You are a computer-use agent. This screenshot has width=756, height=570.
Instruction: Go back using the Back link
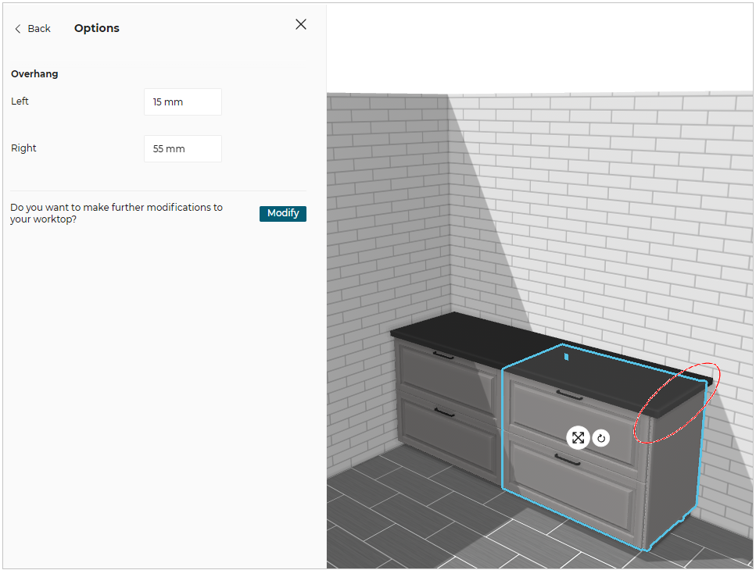click(38, 28)
